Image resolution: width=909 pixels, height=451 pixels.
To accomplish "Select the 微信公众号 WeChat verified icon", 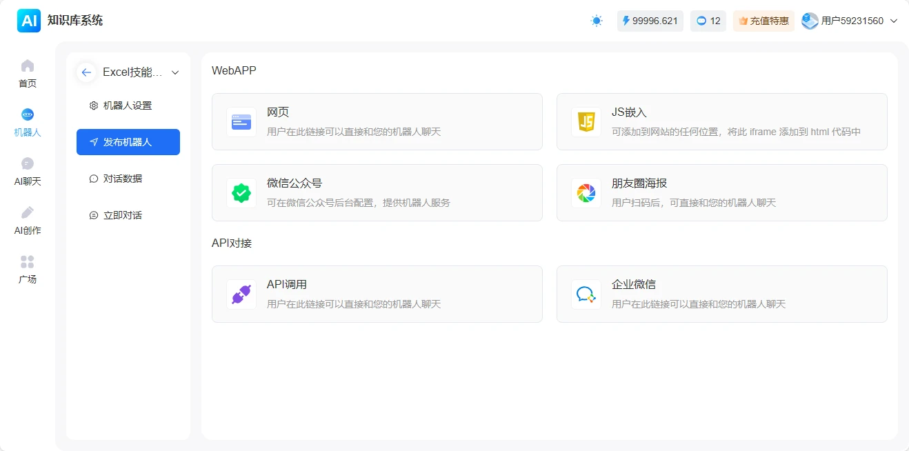I will coord(240,192).
